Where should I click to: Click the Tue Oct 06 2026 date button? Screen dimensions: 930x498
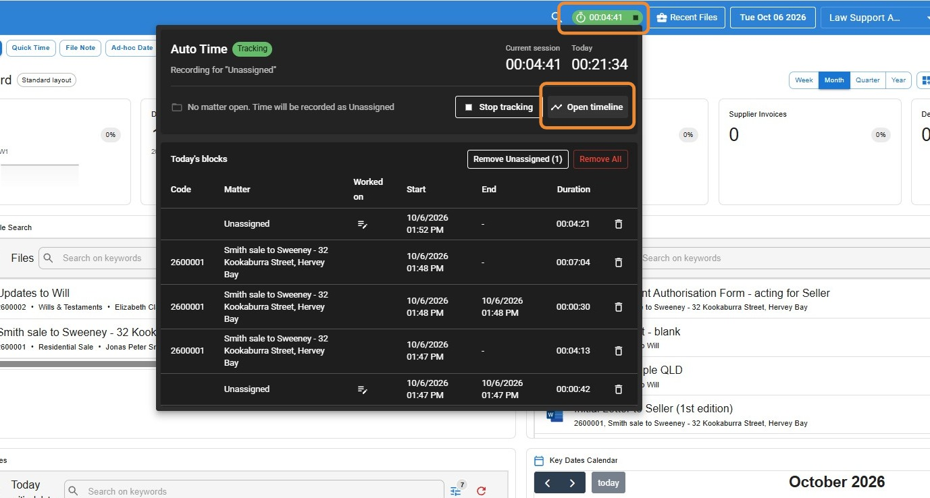(773, 18)
